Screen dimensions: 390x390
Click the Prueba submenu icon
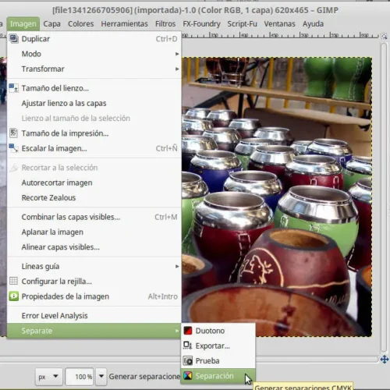point(188,360)
